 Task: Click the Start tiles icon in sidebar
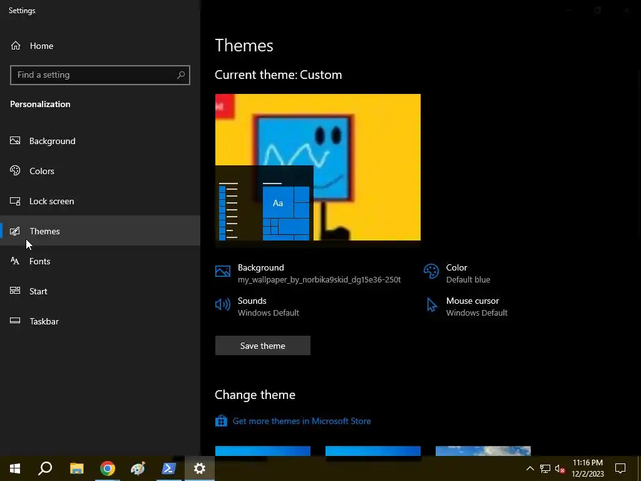tap(15, 291)
